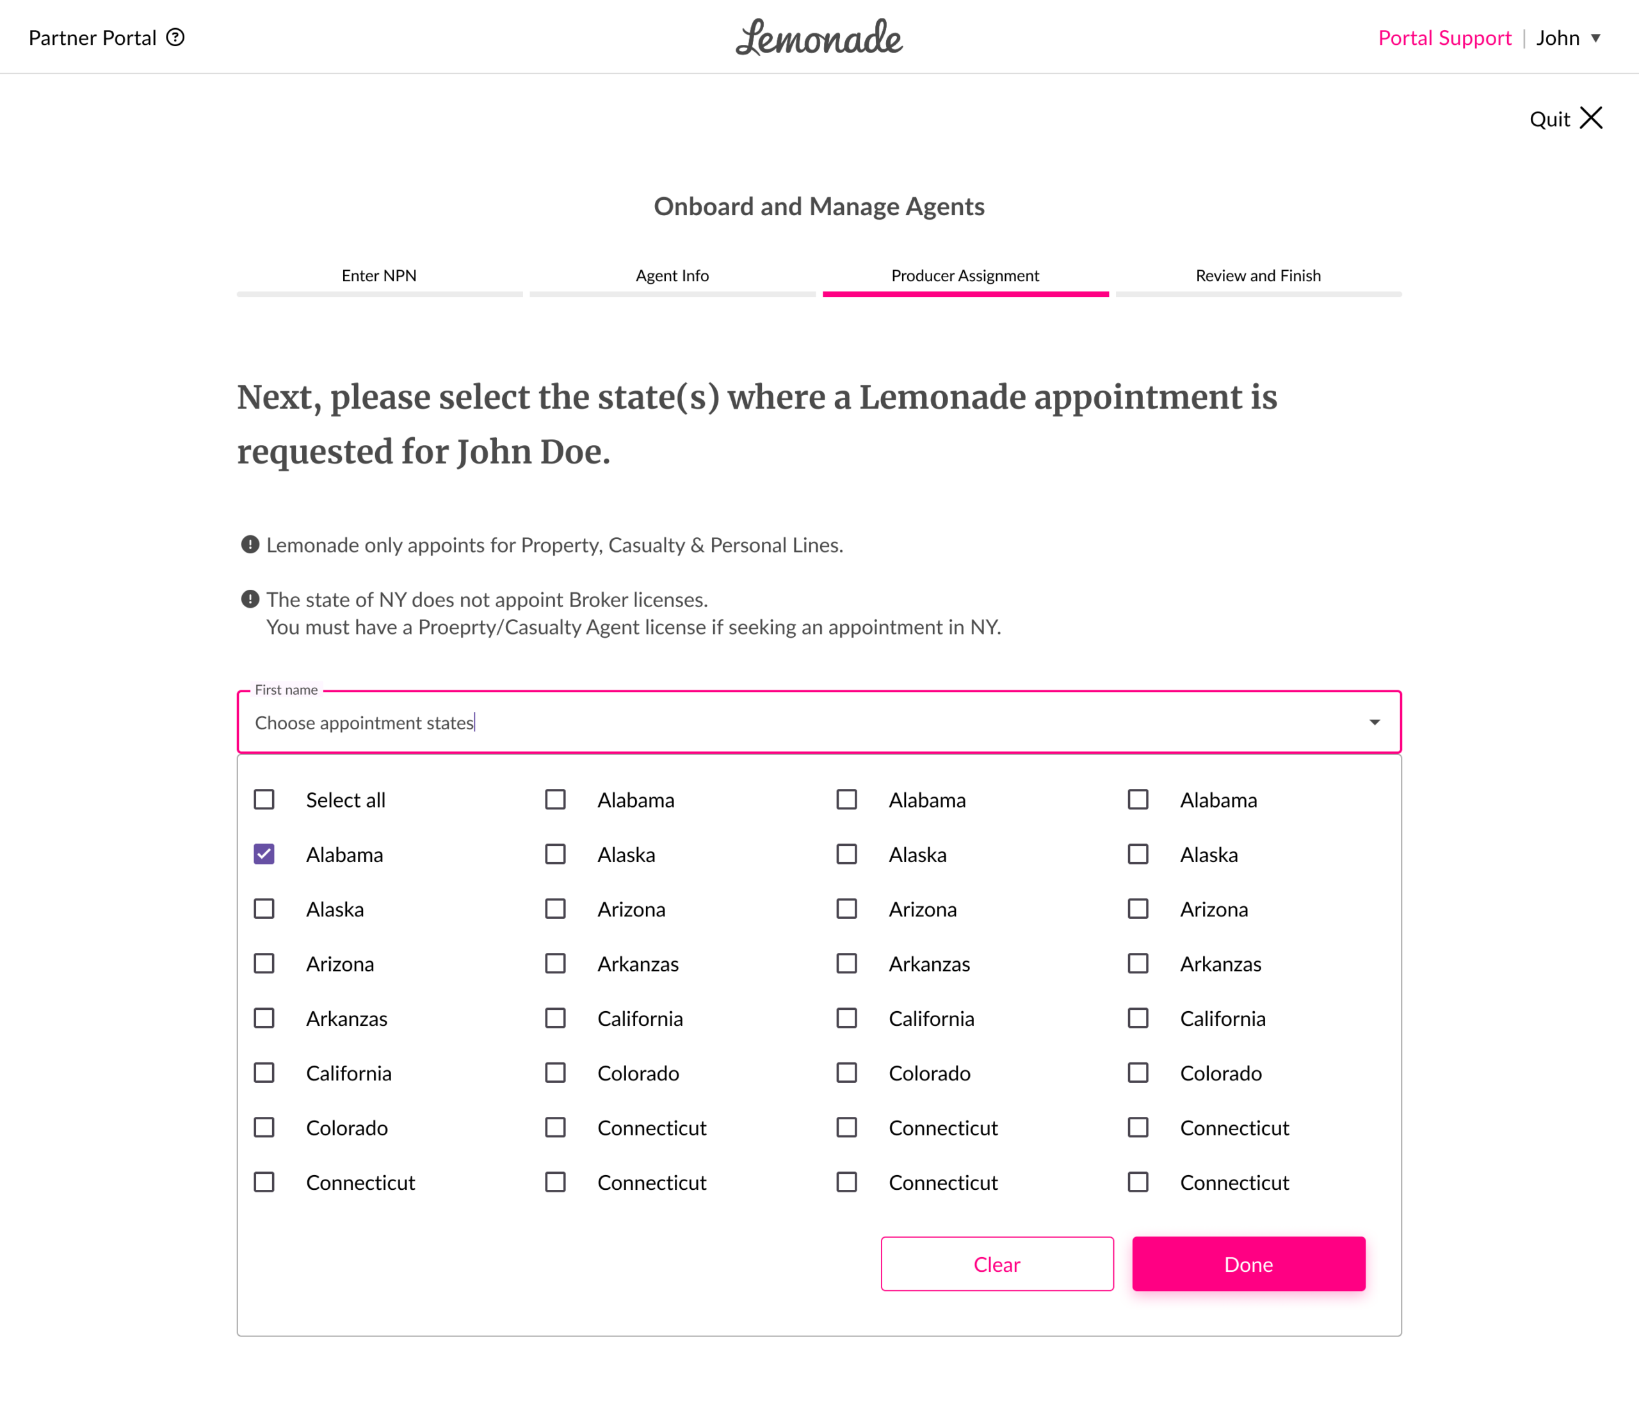Image resolution: width=1639 pixels, height=1421 pixels.
Task: Click the Choose appointment states field
Action: pyautogui.click(x=793, y=722)
